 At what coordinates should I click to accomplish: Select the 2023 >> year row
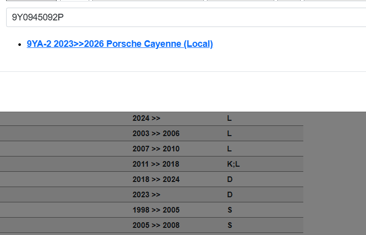tap(146, 195)
